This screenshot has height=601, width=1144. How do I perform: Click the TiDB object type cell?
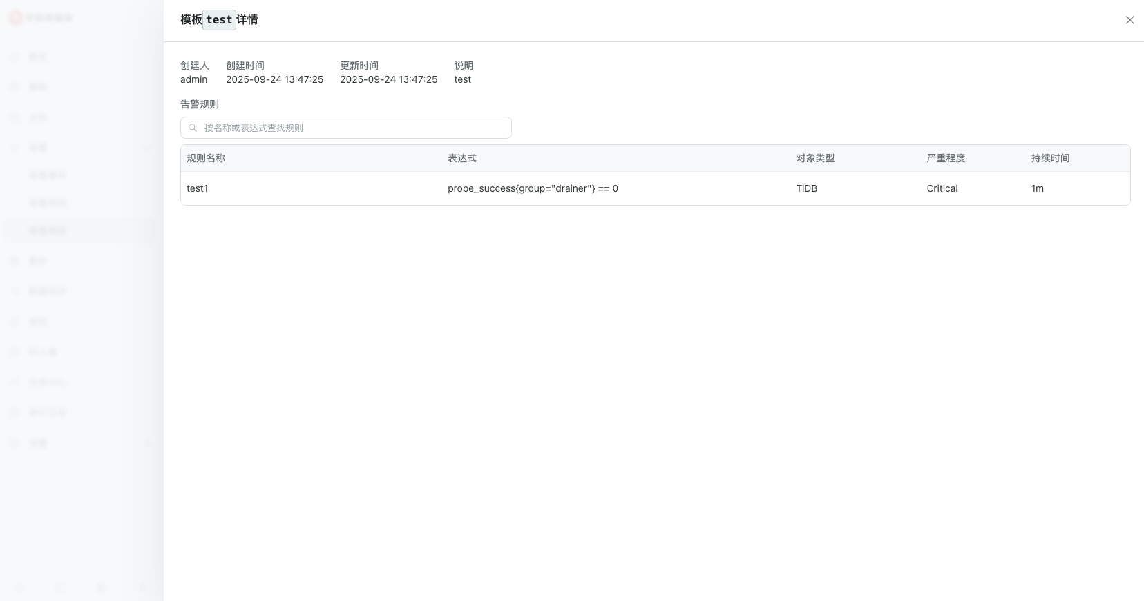coord(806,188)
